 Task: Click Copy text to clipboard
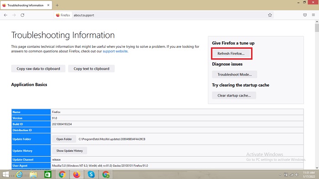coord(91,69)
